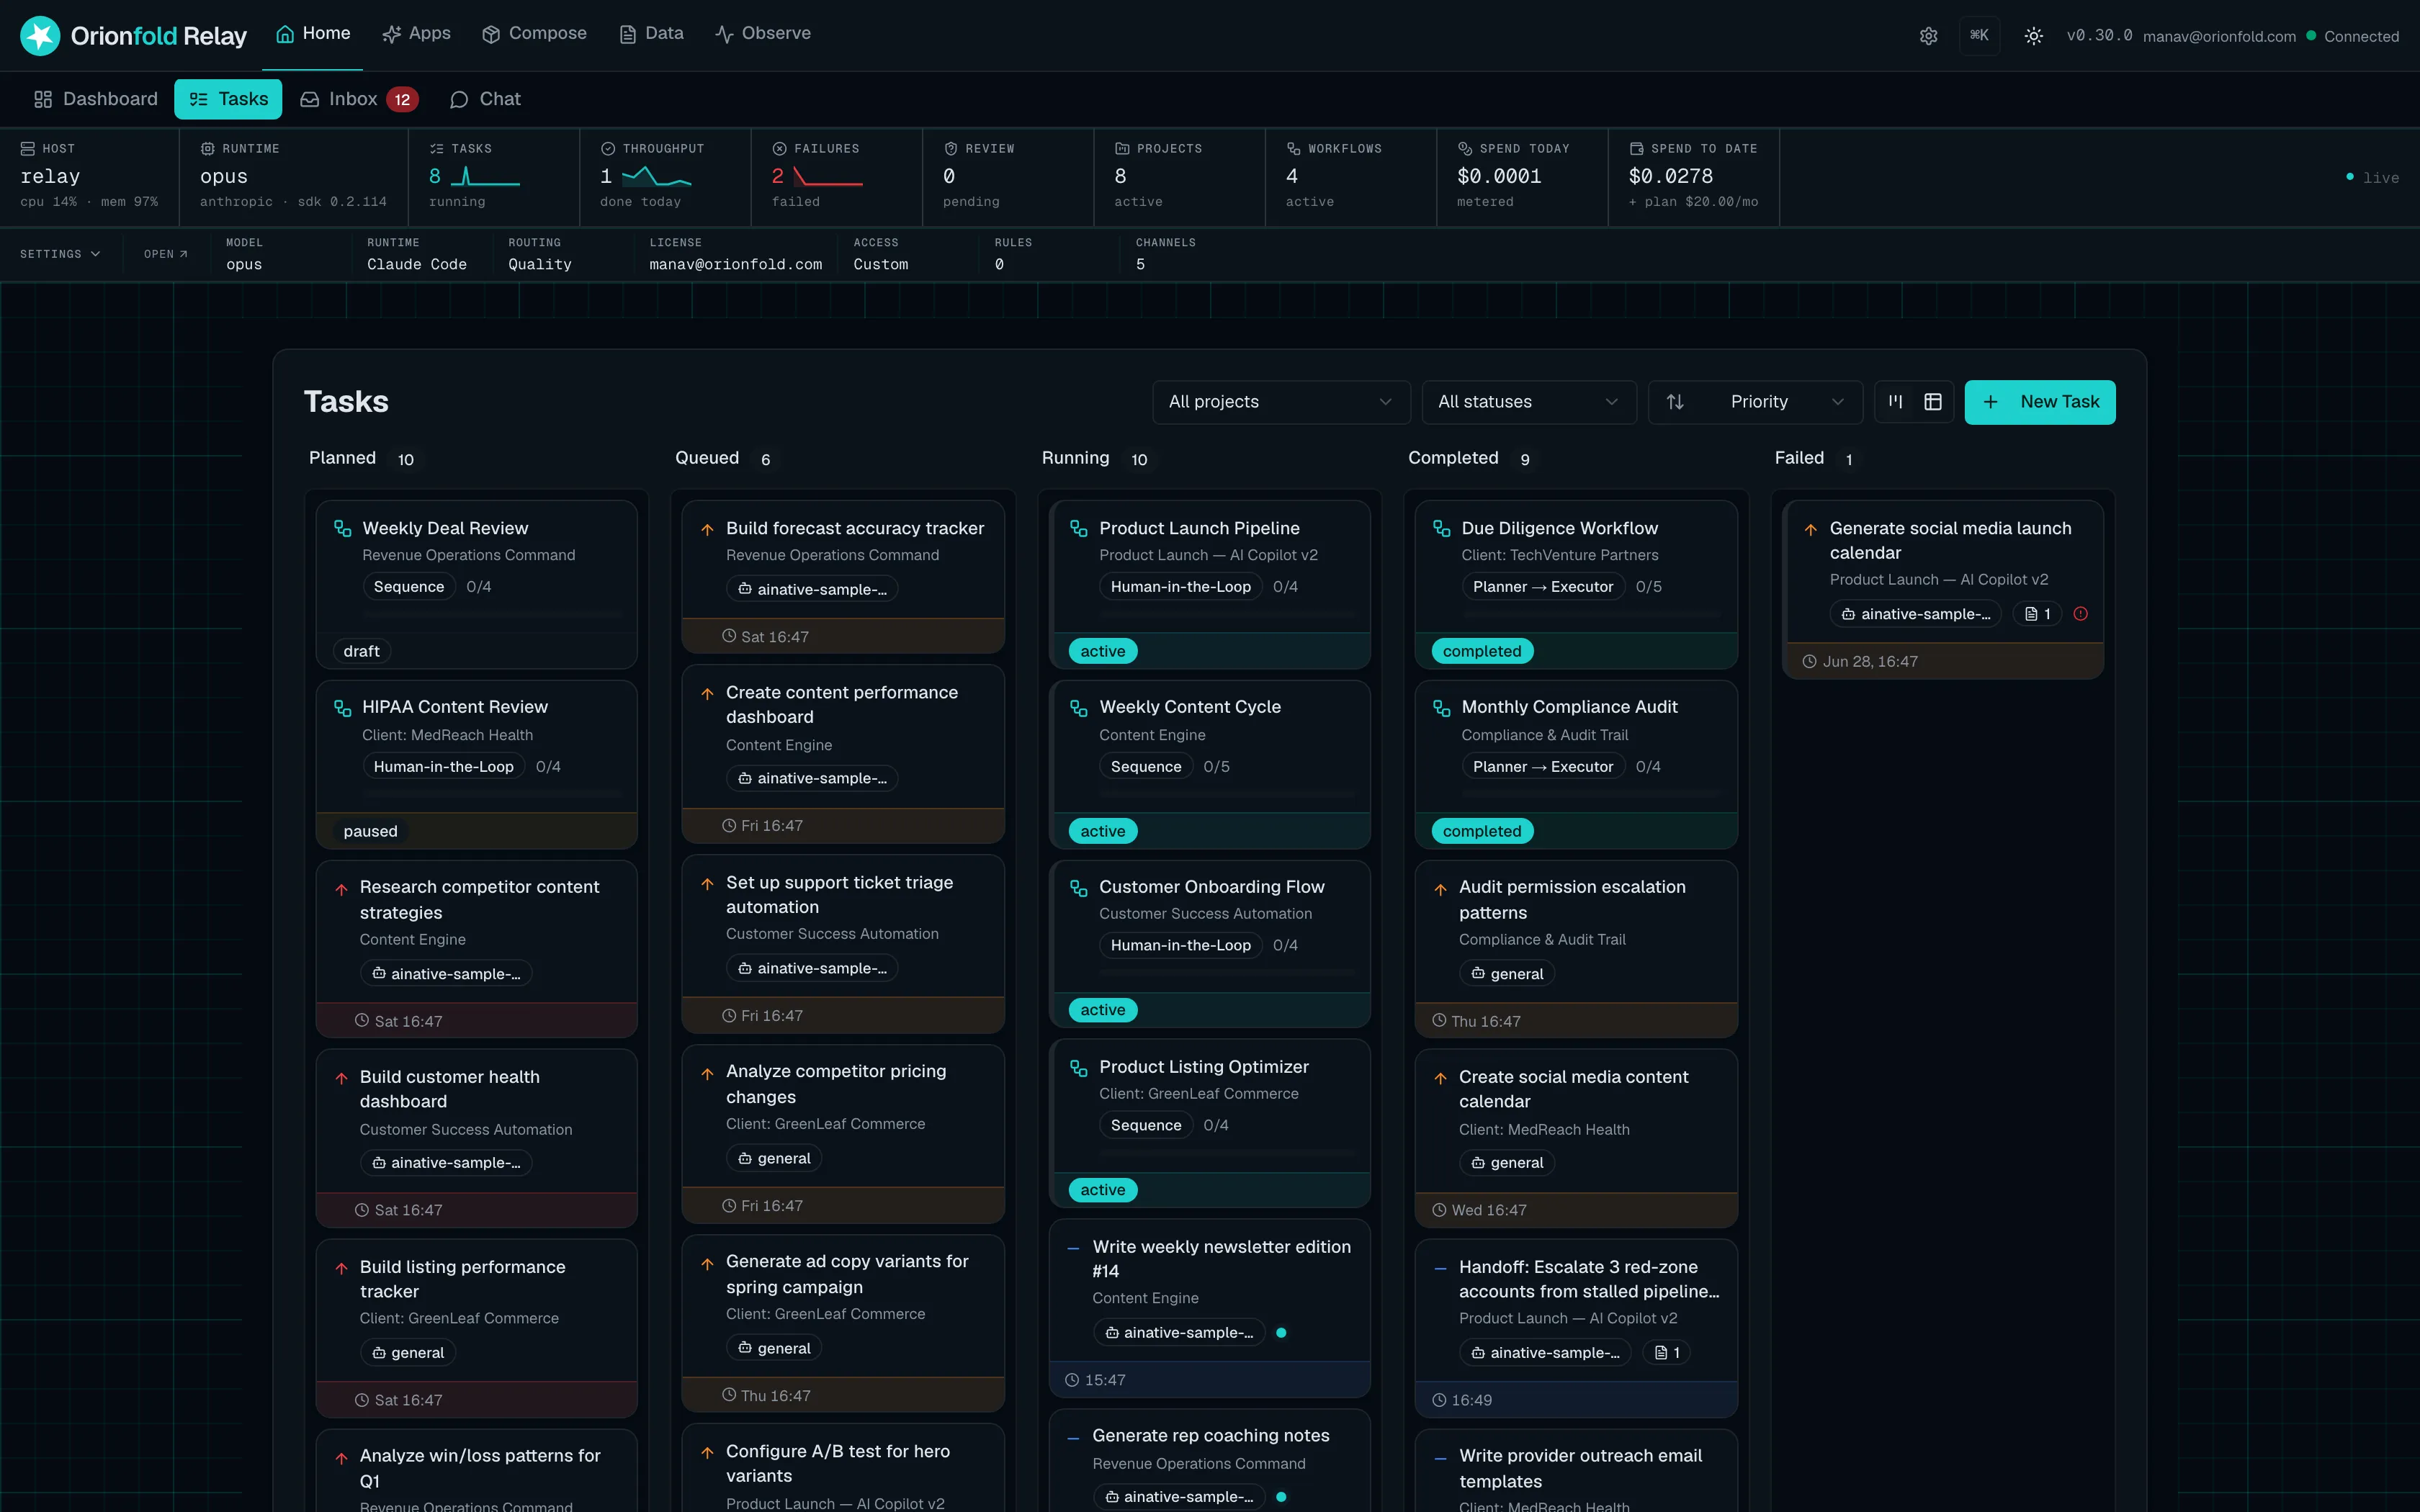The height and width of the screenshot is (1512, 2420).
Task: Click the Throughput sparkline chart
Action: tap(656, 177)
